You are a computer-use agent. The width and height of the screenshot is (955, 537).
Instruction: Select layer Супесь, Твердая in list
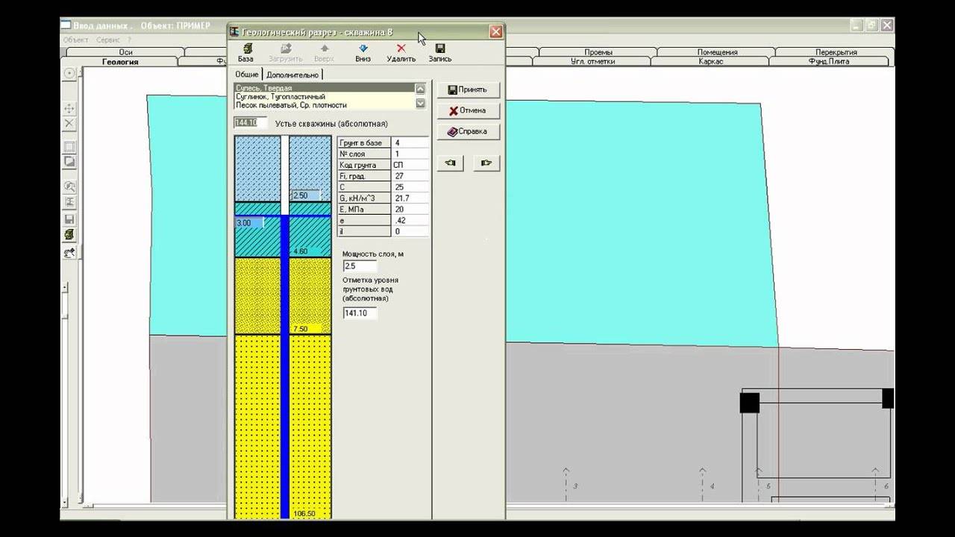(324, 88)
